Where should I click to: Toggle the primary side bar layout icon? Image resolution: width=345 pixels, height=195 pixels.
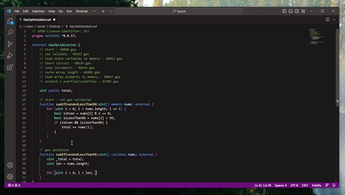pos(284,11)
